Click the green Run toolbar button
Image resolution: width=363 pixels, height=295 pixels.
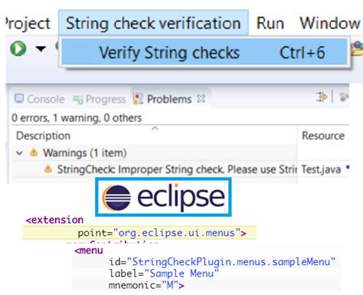pyautogui.click(x=18, y=48)
